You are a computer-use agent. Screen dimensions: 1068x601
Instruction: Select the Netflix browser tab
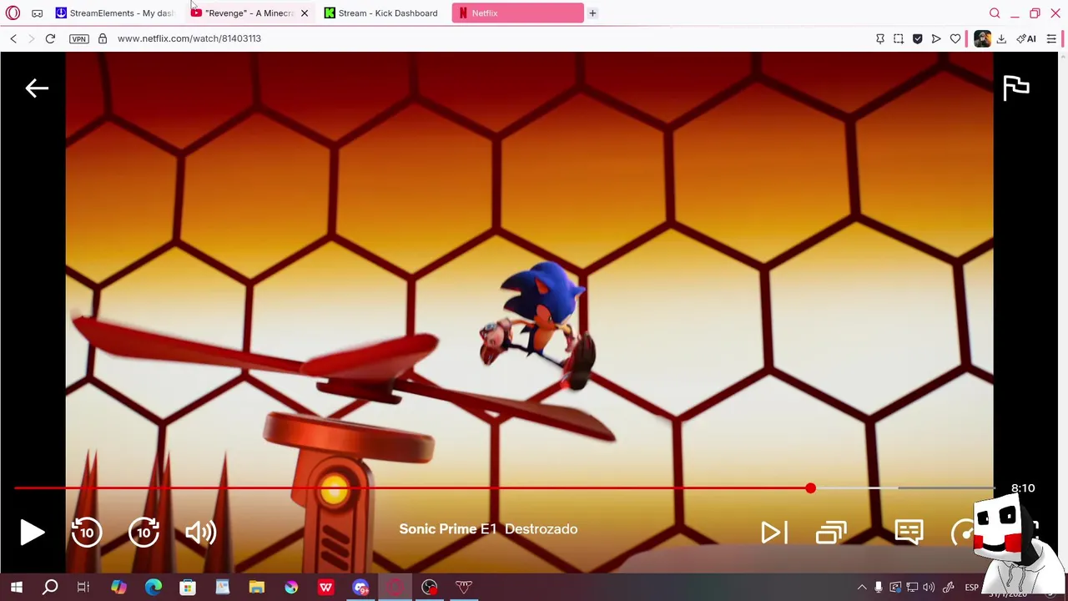click(517, 13)
